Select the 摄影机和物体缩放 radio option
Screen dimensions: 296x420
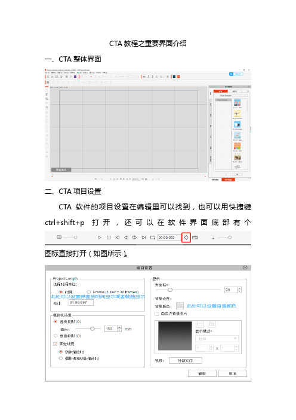pos(61,358)
